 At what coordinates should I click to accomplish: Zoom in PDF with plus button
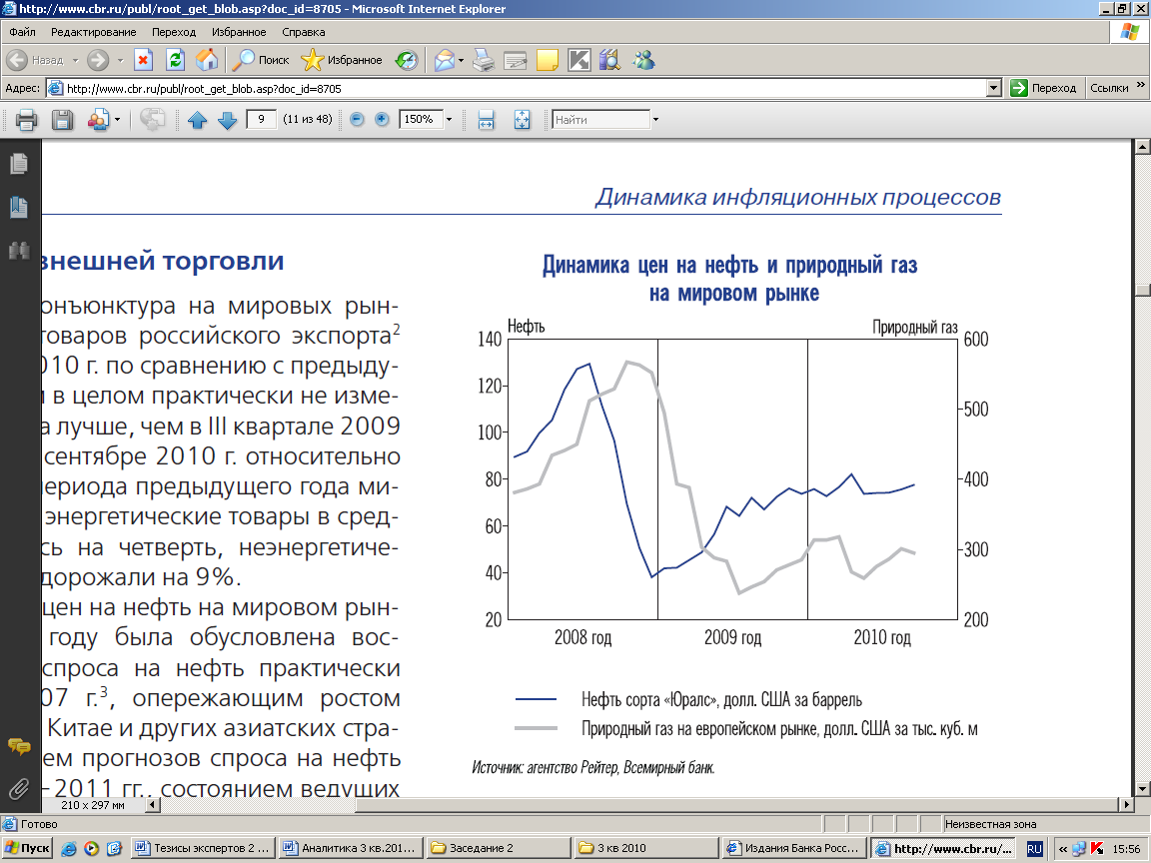tap(382, 119)
